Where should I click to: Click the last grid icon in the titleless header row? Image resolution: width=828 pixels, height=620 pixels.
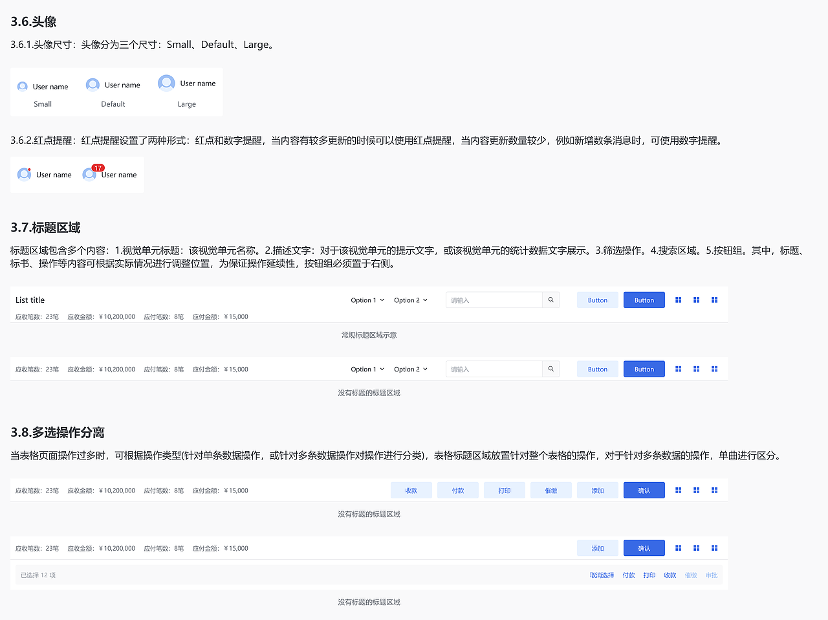[714, 369]
